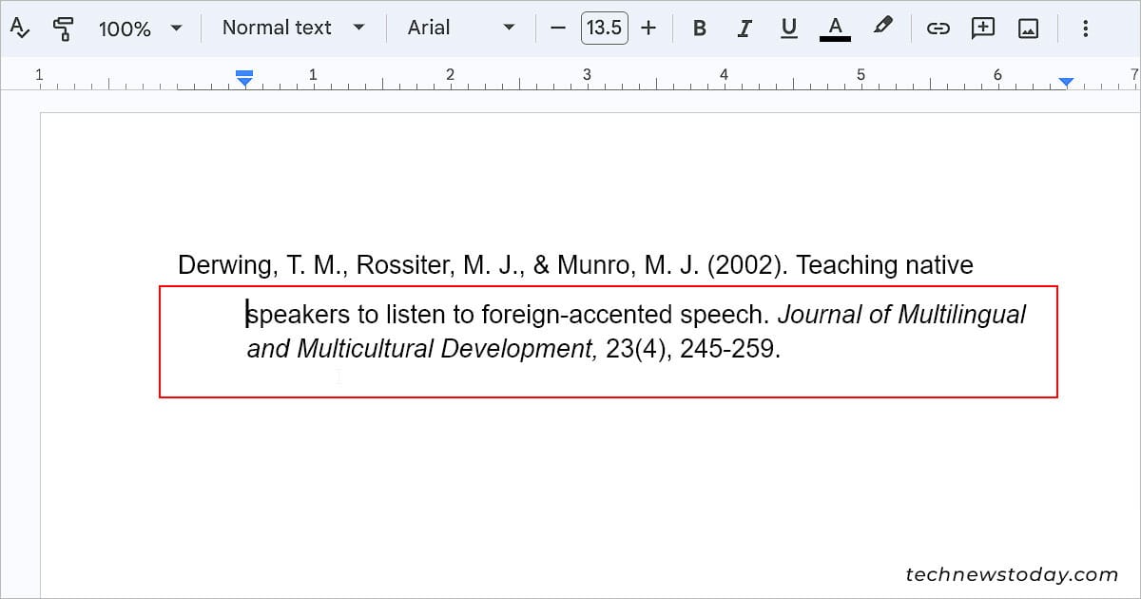1141x599 pixels.
Task: Select the paint format roller tool
Action: click(64, 28)
